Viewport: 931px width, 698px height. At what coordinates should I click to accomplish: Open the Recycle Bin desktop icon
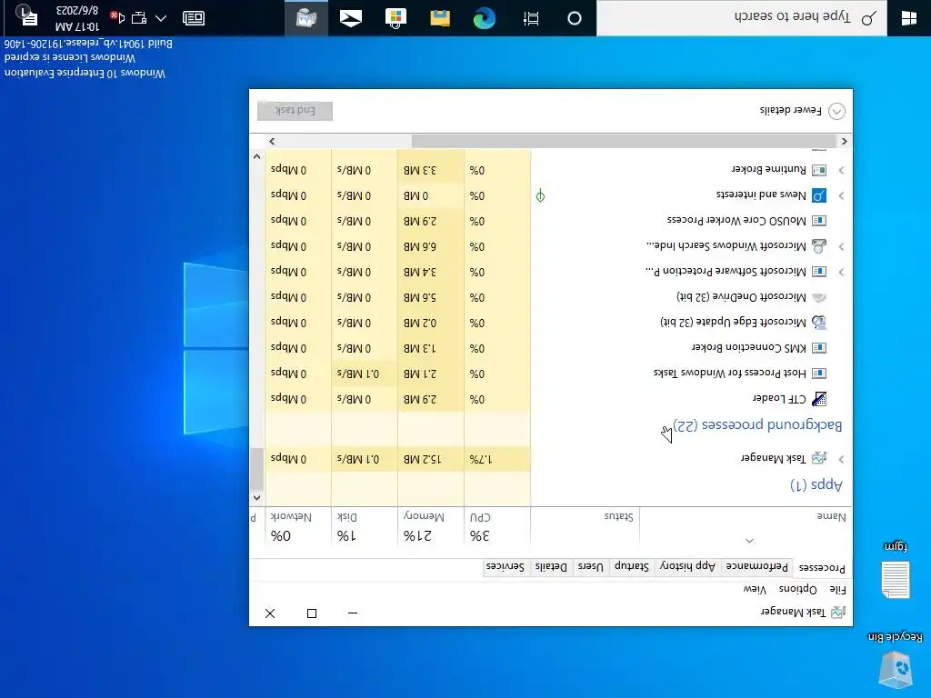[x=896, y=662]
